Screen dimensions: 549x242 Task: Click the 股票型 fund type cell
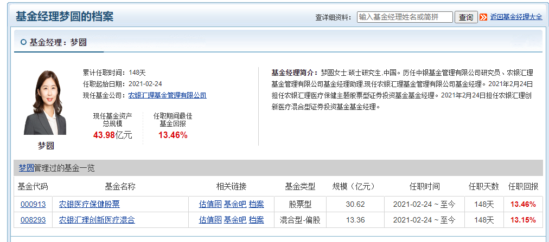300,204
